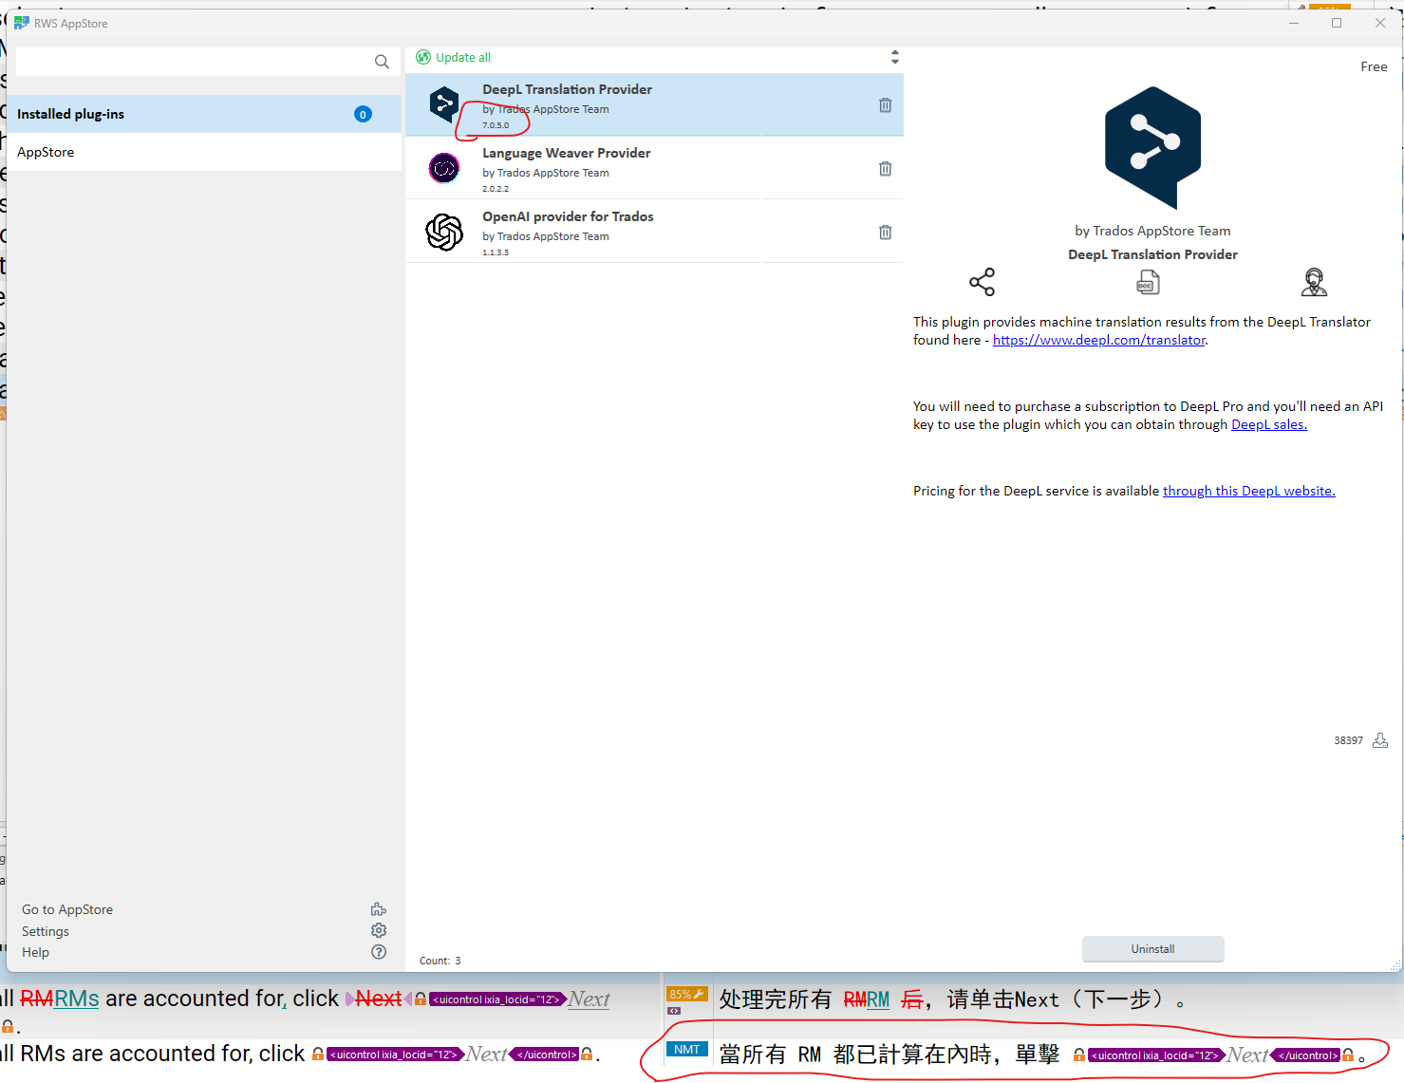Click the NMT badge on the bottom segment
This screenshot has width=1404, height=1083.
click(x=686, y=1049)
